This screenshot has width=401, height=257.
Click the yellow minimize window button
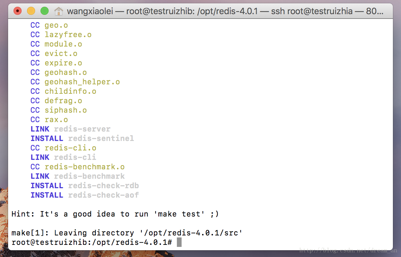[31, 11]
